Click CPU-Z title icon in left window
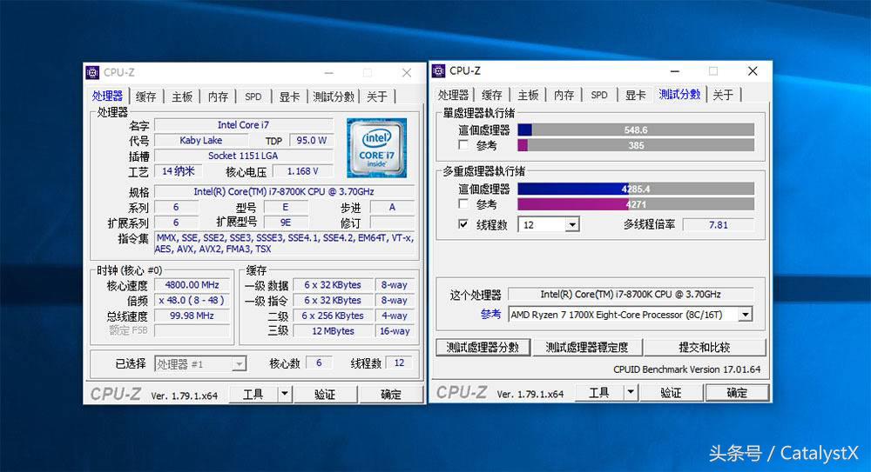This screenshot has width=871, height=472. pos(94,73)
